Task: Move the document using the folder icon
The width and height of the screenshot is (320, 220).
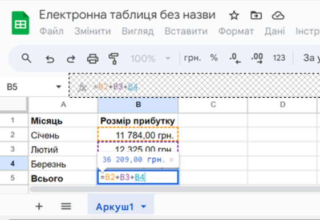Action: click(256, 15)
